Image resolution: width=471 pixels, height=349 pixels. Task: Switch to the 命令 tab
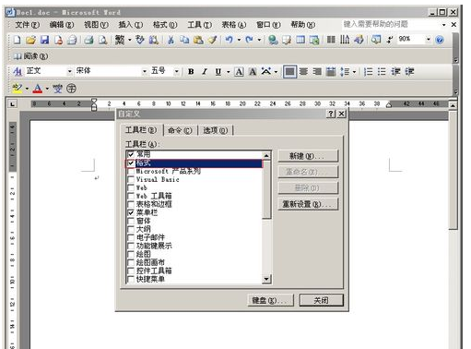(180, 130)
